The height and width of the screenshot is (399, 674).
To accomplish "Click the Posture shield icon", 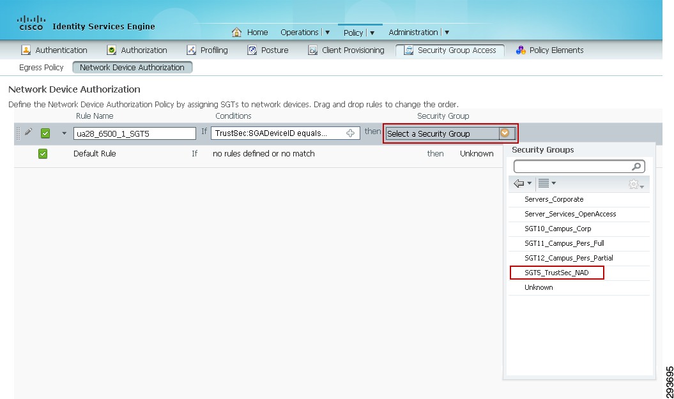I will [x=252, y=50].
